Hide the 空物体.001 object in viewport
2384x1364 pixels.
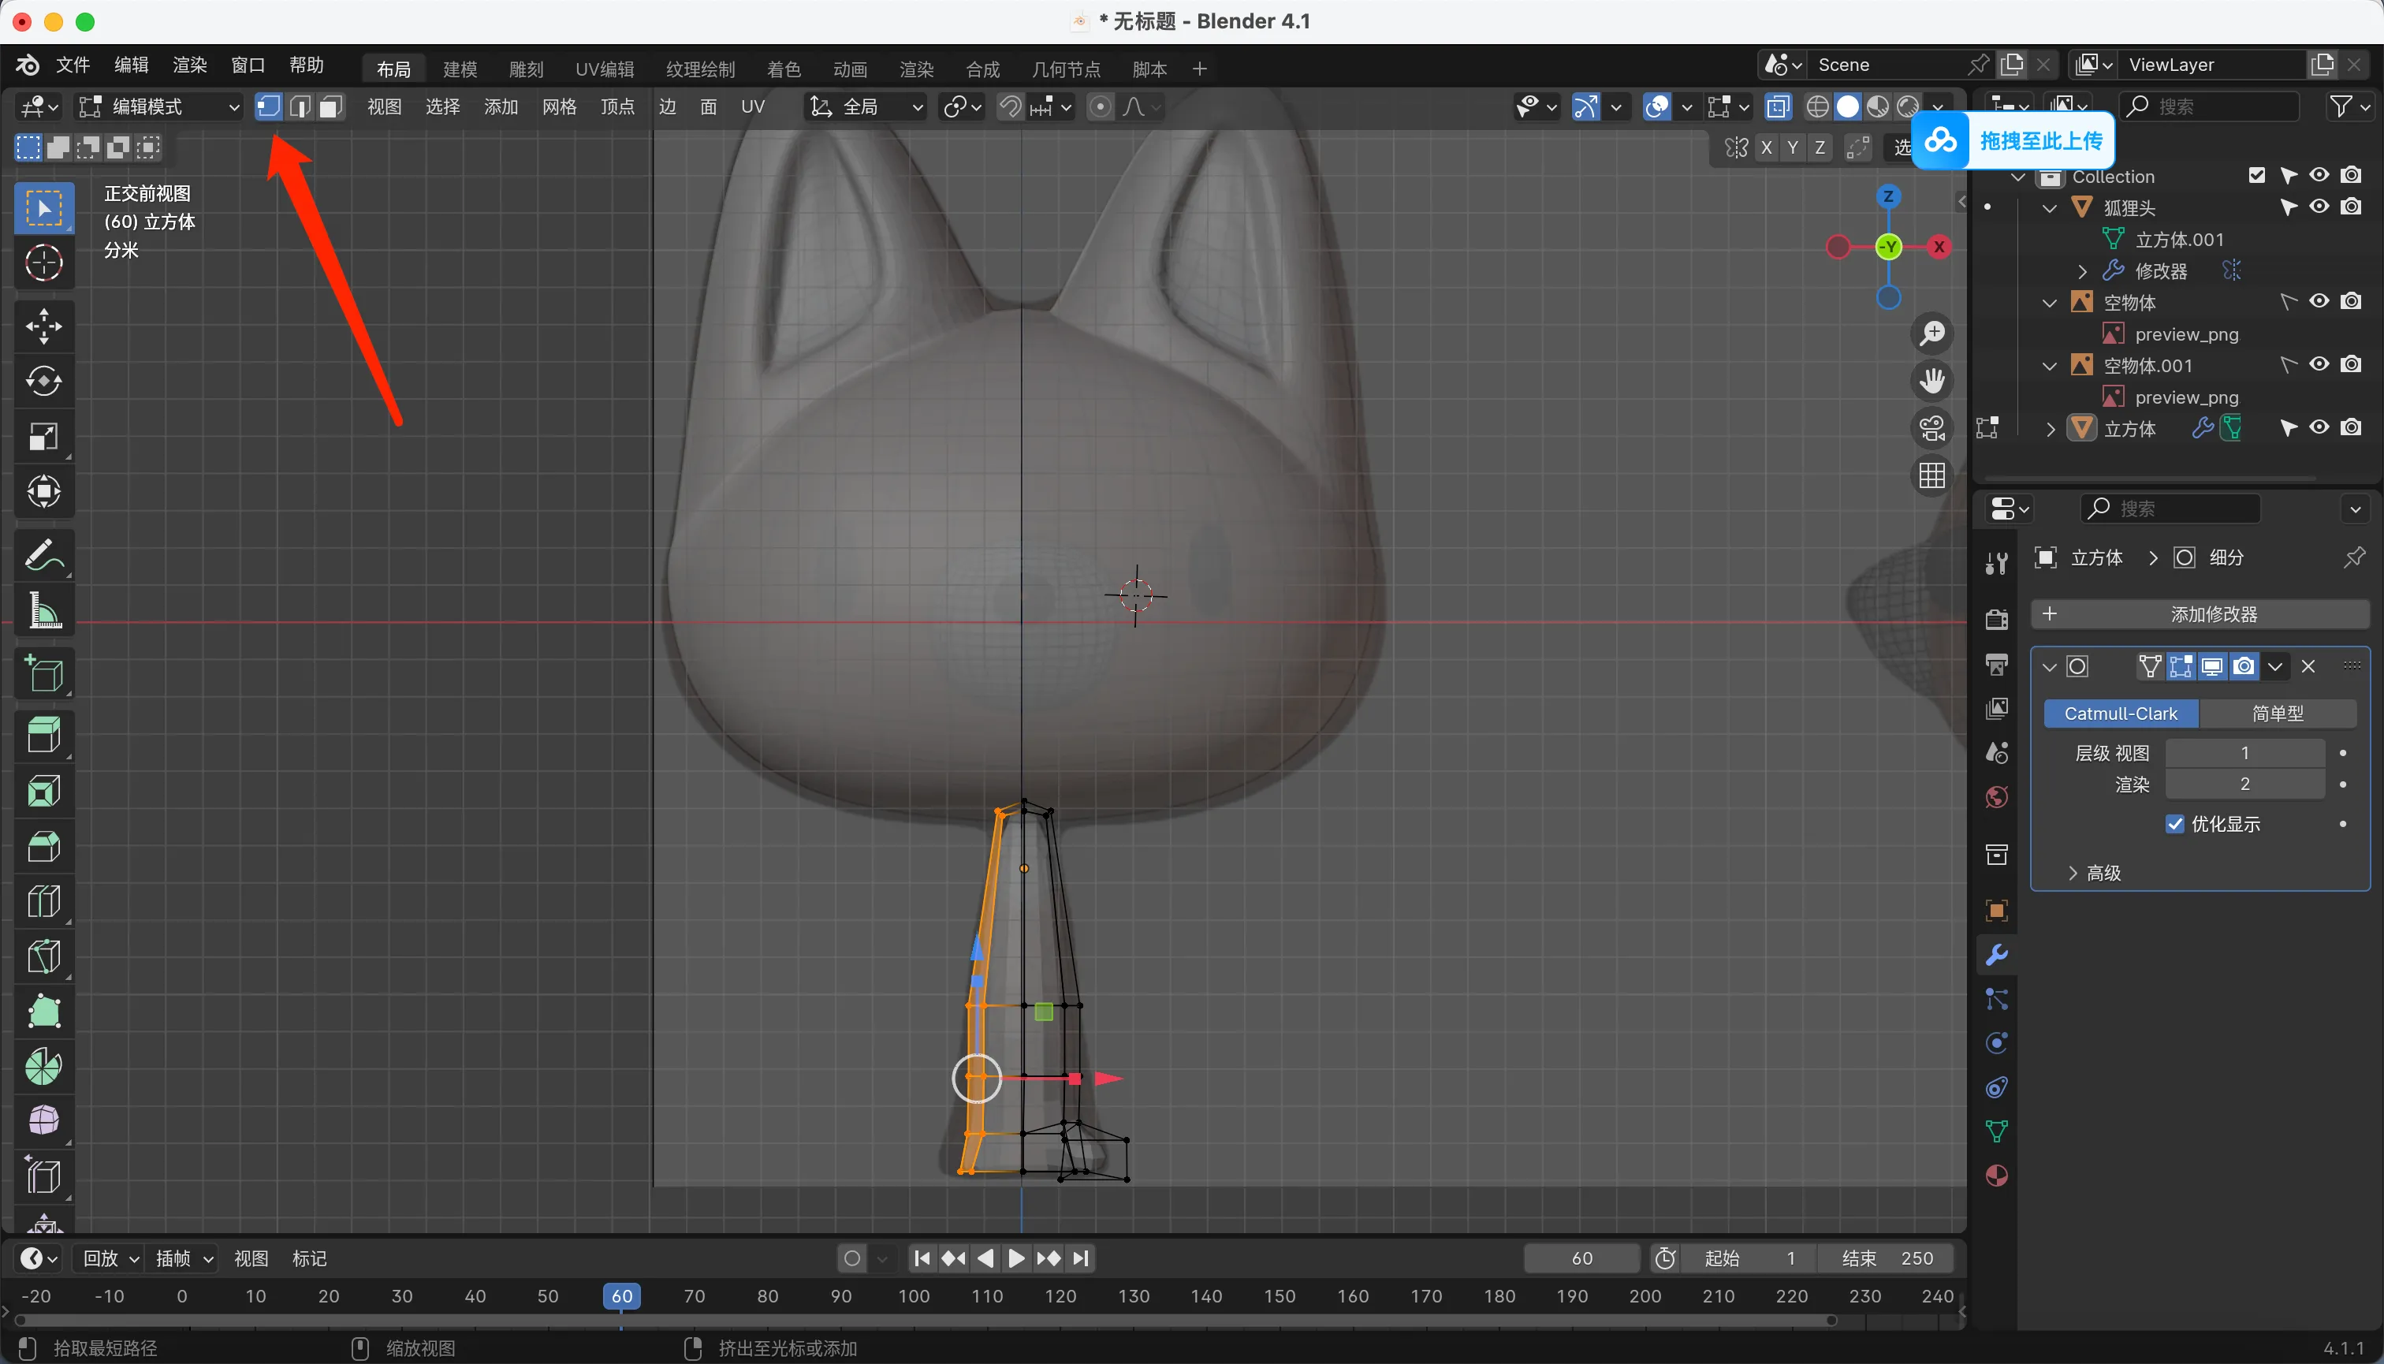click(2319, 364)
